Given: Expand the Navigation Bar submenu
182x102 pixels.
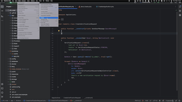Looking at the screenshot, I should [x=49, y=19].
